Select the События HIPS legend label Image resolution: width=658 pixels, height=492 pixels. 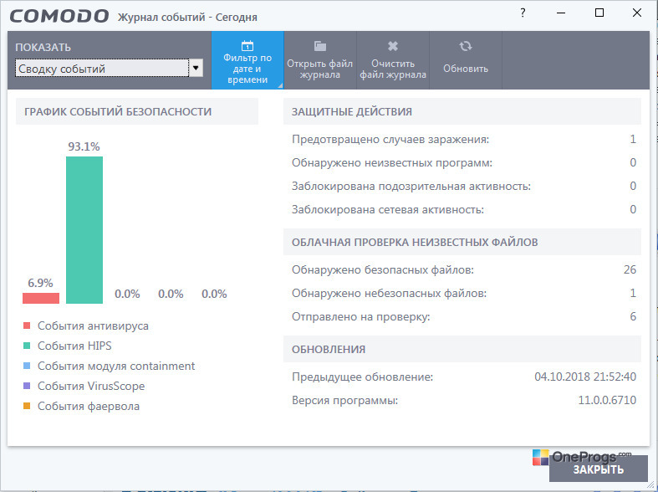click(x=74, y=346)
